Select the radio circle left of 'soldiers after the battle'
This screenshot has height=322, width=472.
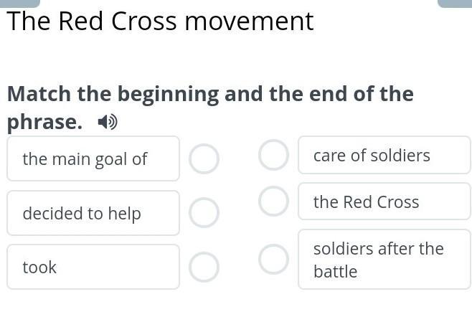(273, 260)
